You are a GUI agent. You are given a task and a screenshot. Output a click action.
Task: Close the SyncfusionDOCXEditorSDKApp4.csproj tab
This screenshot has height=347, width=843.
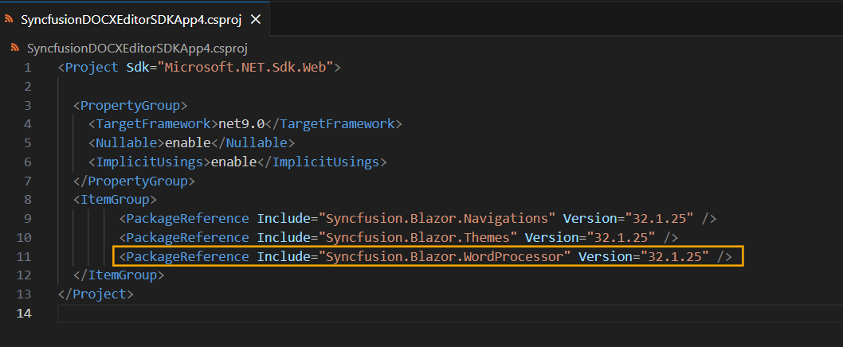point(256,20)
